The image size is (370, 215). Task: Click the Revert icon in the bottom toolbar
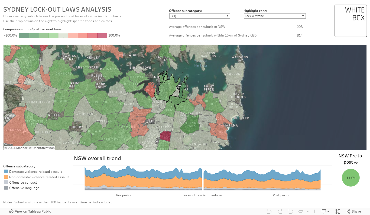(291, 211)
